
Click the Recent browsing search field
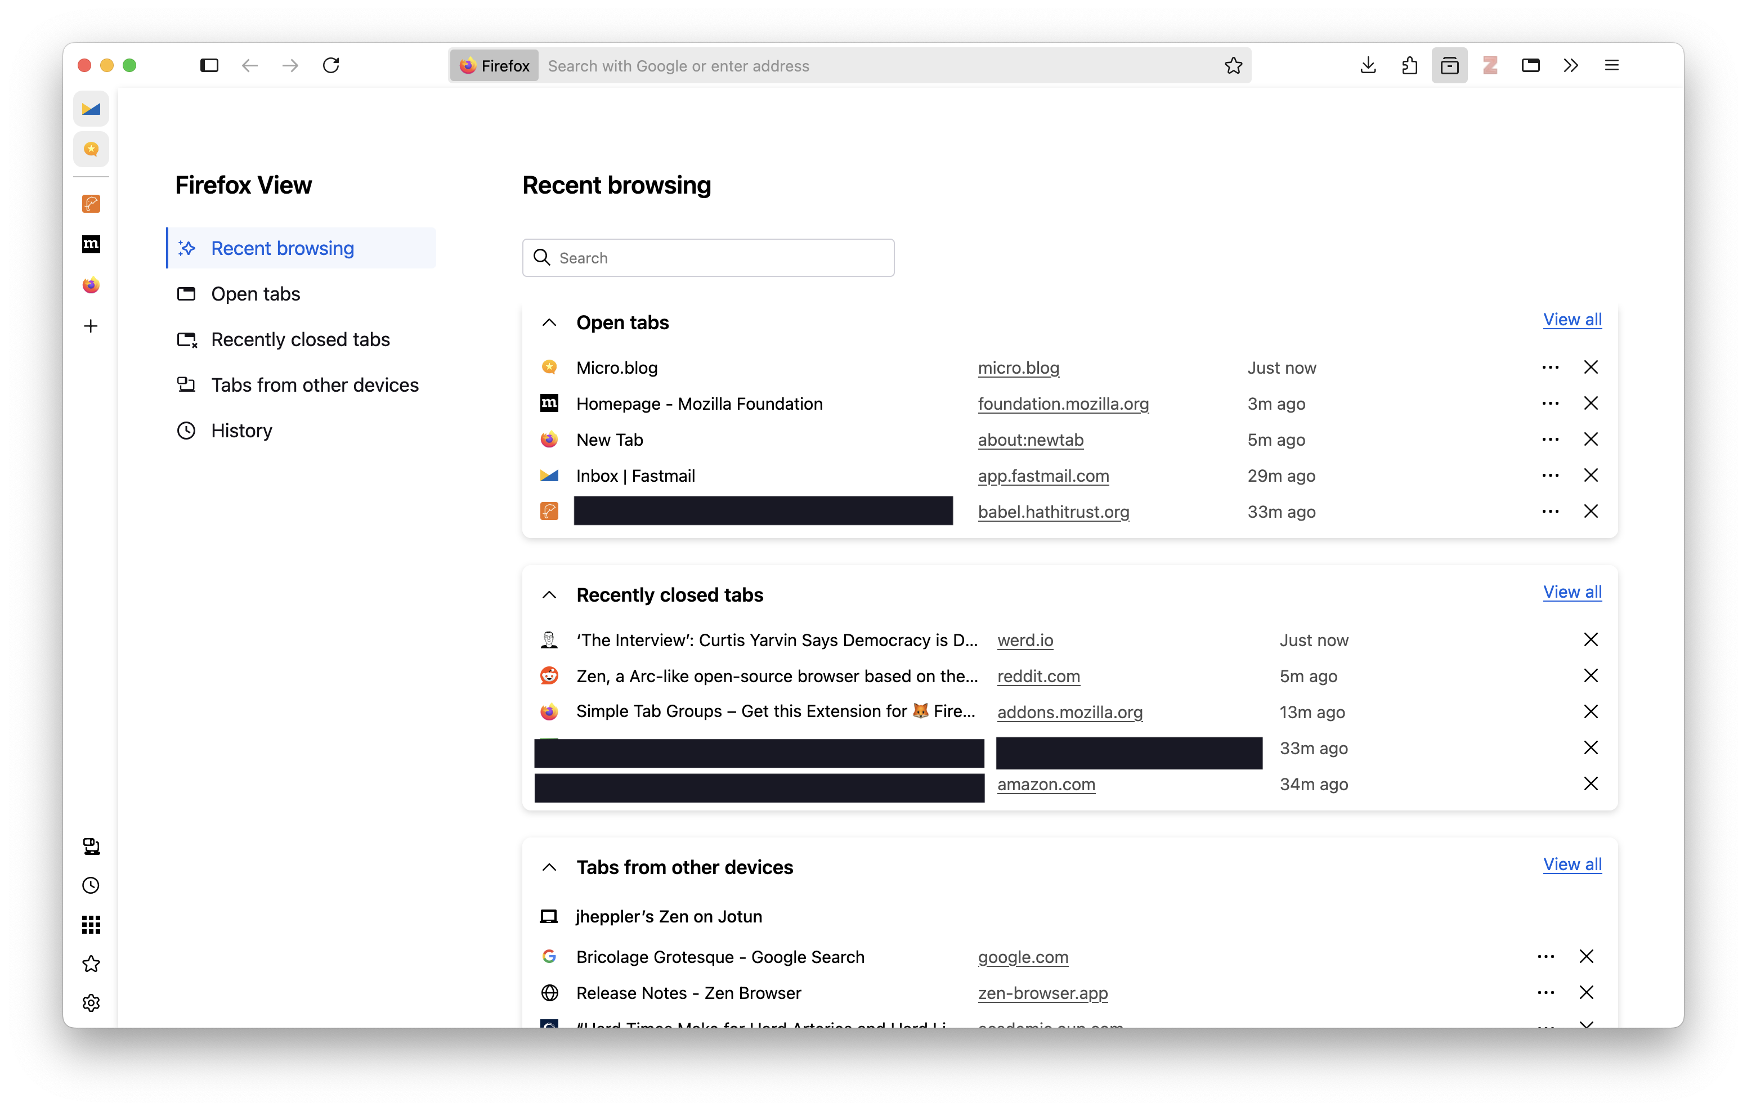point(708,258)
